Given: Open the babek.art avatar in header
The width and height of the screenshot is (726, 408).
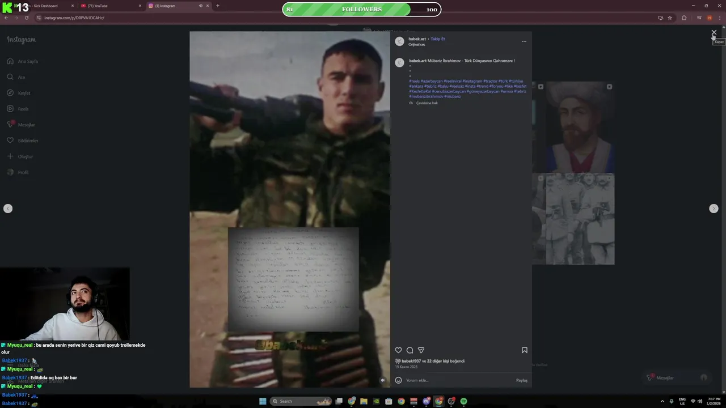Looking at the screenshot, I should [x=399, y=41].
